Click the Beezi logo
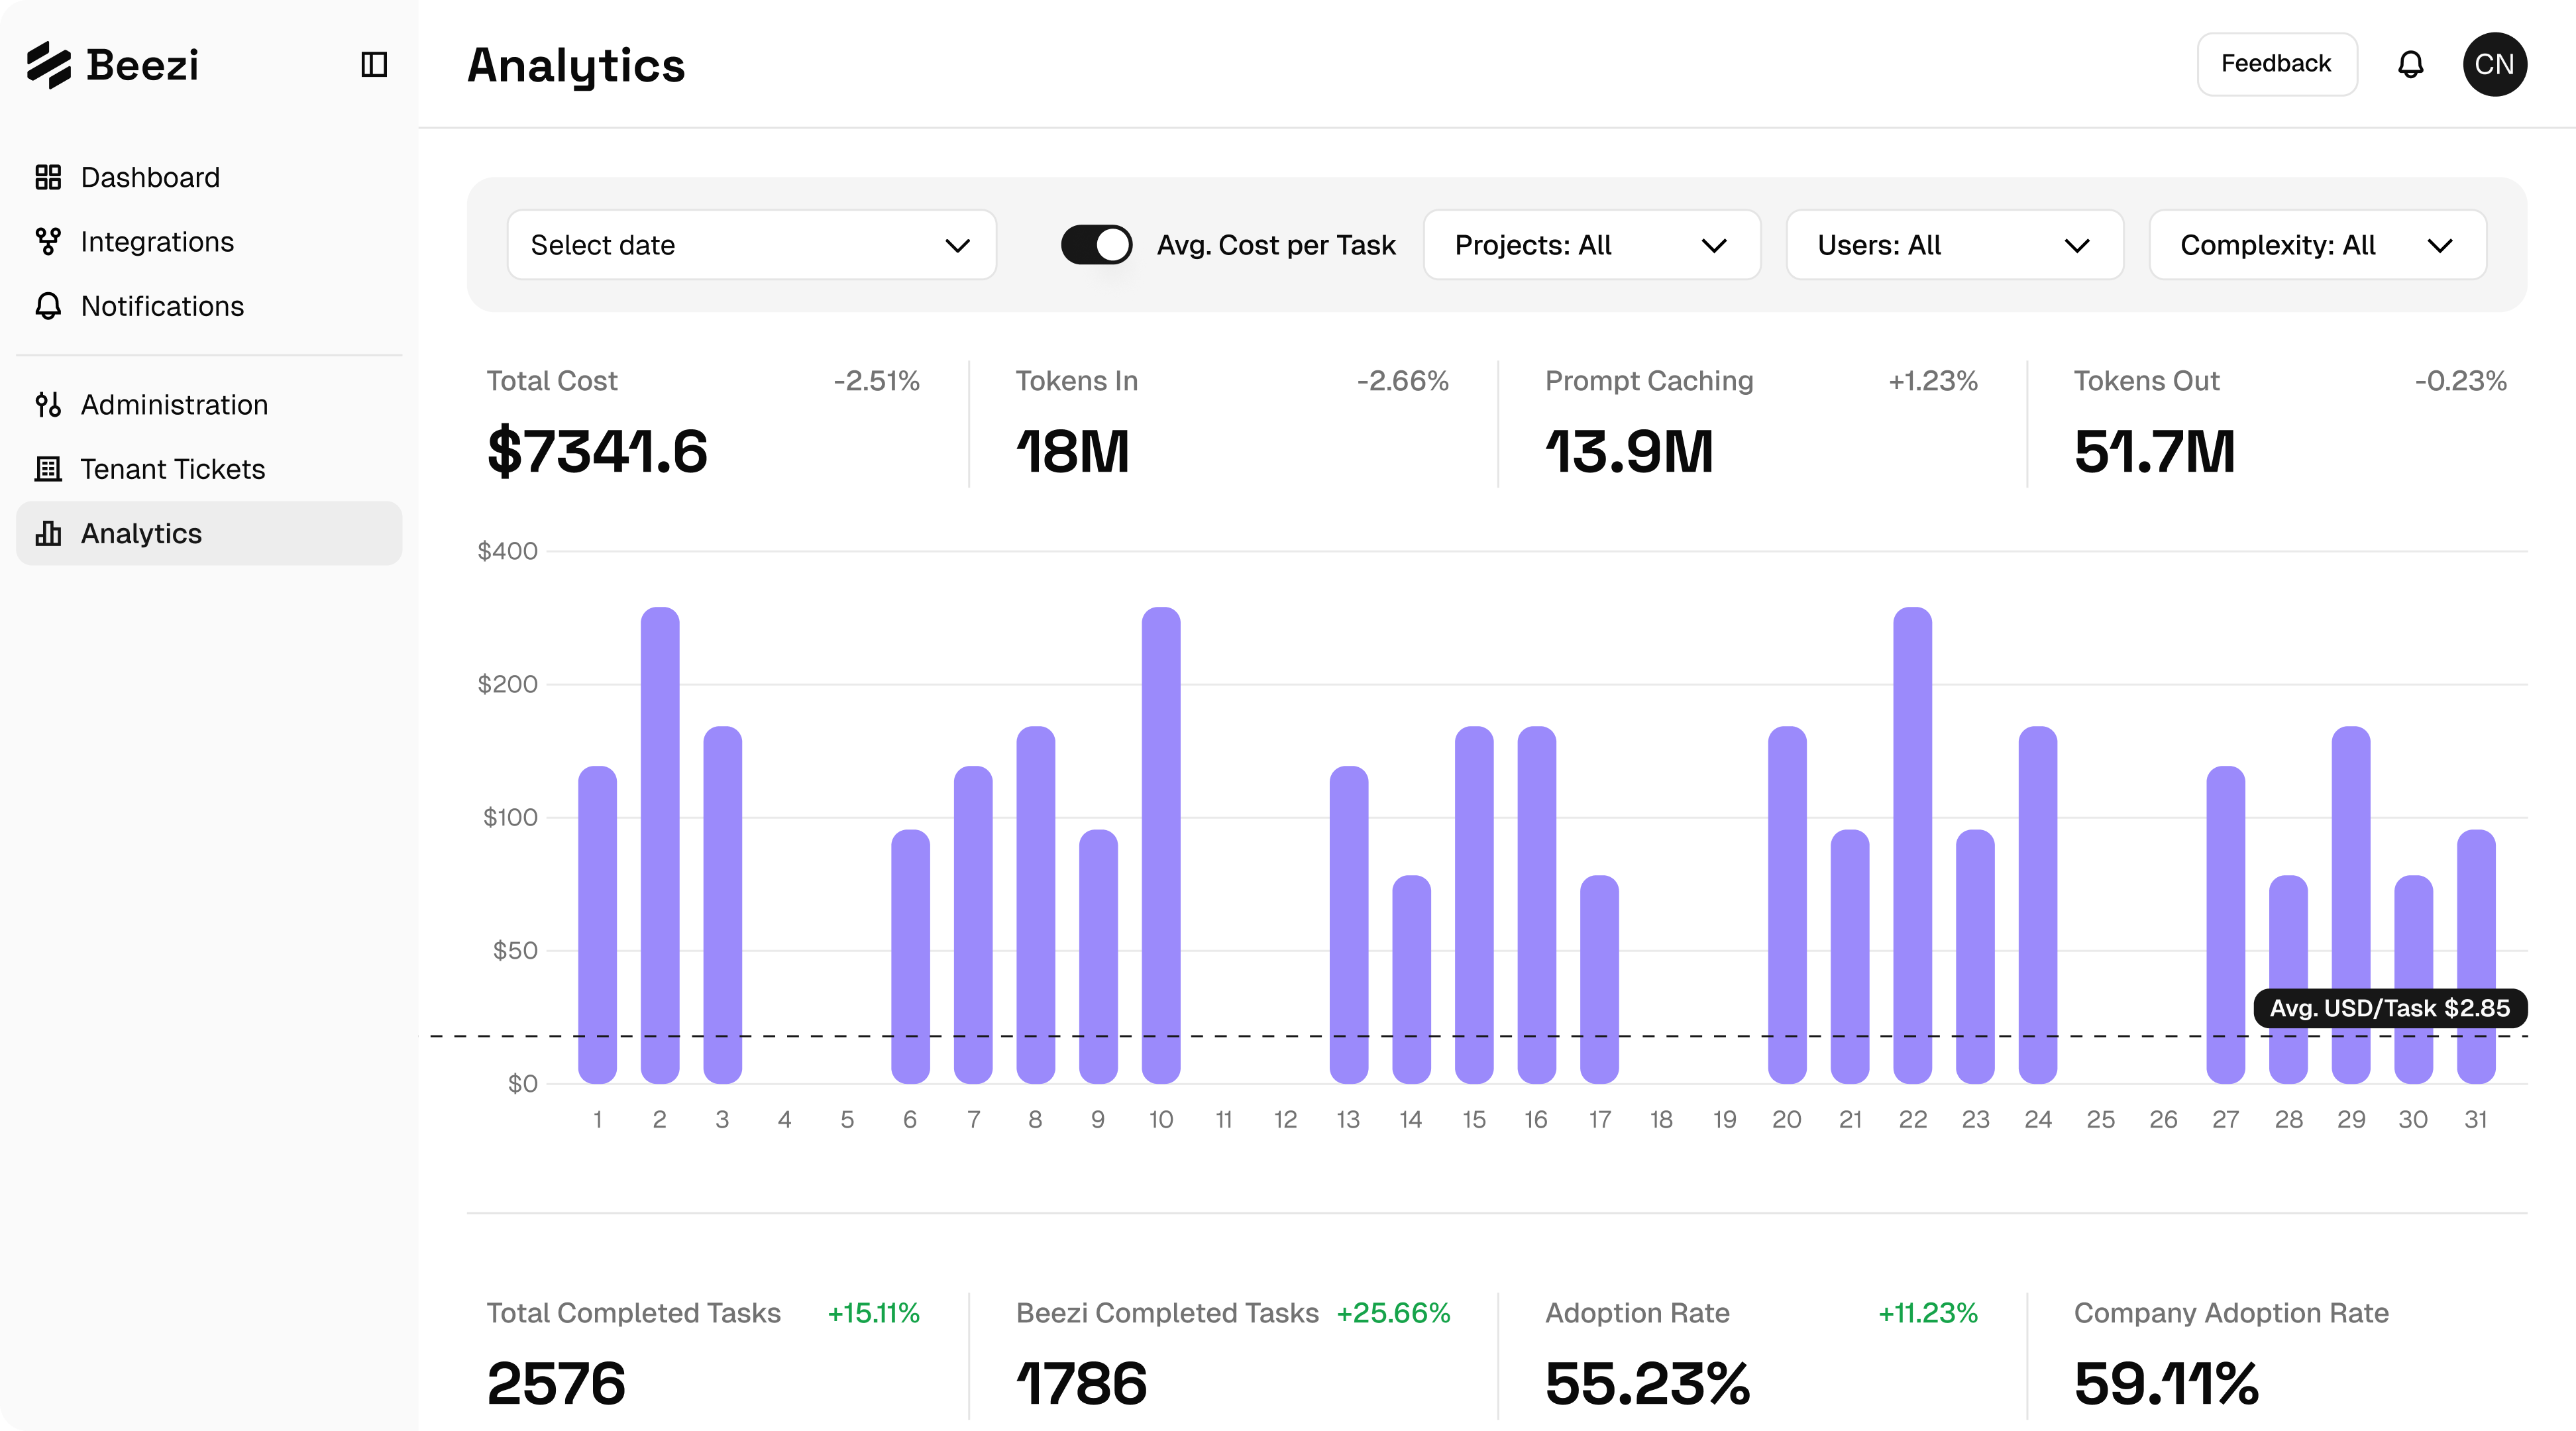The height and width of the screenshot is (1431, 2576). coord(113,65)
